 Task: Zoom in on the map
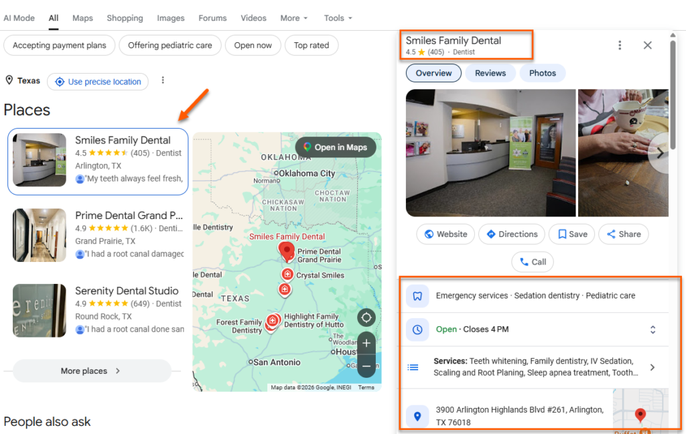[366, 344]
